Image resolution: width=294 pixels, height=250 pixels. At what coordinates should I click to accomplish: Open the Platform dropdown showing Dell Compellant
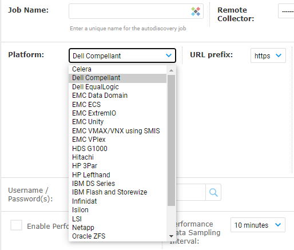pyautogui.click(x=122, y=55)
